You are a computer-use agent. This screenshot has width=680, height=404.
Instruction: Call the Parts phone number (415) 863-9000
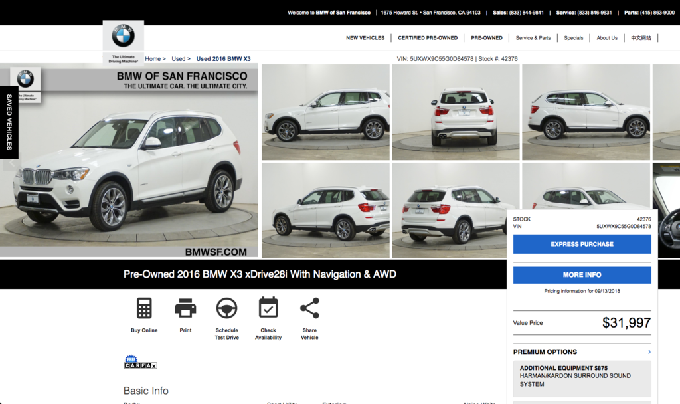coord(657,13)
